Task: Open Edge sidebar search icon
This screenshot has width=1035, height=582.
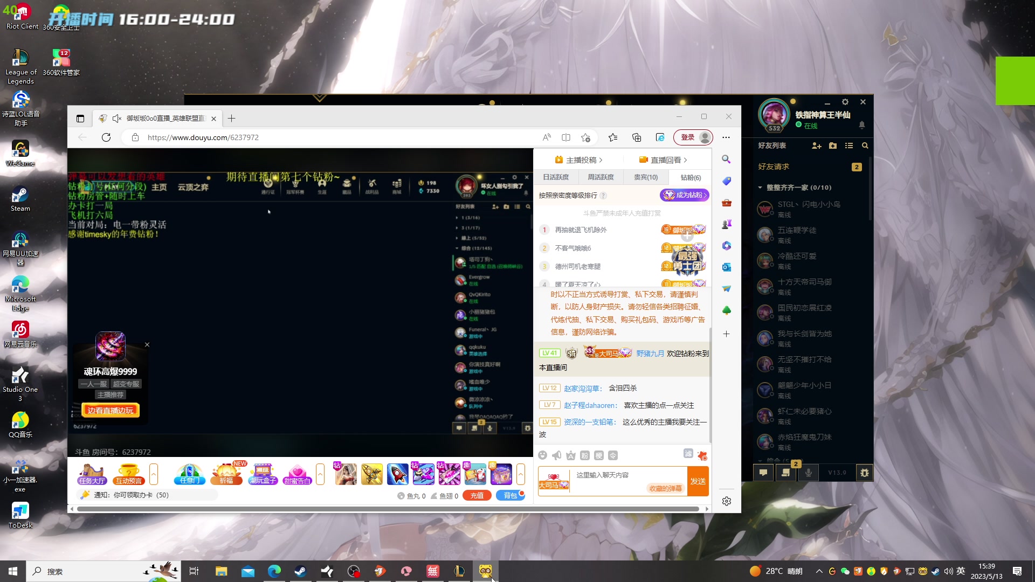Action: pyautogui.click(x=726, y=160)
